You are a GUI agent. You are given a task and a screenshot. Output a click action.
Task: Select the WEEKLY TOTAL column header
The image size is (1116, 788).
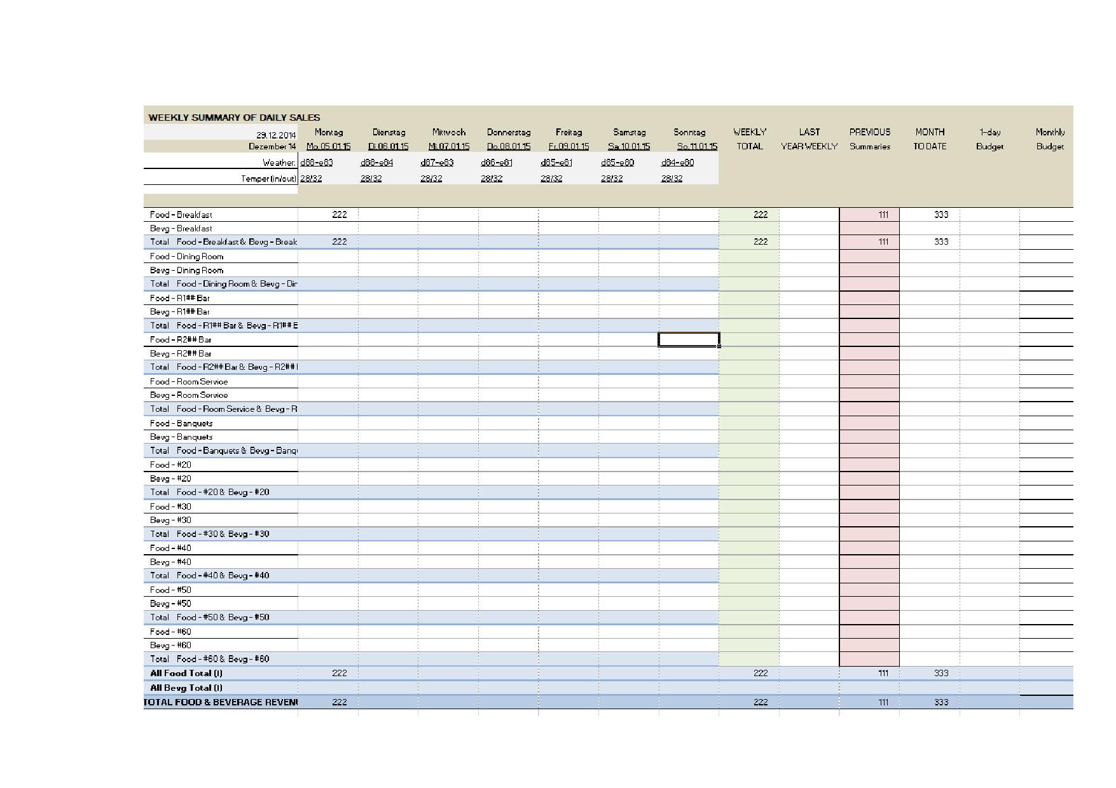pos(749,139)
